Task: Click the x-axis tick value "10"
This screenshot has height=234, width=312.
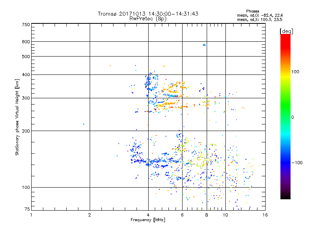Action: (x=225, y=215)
